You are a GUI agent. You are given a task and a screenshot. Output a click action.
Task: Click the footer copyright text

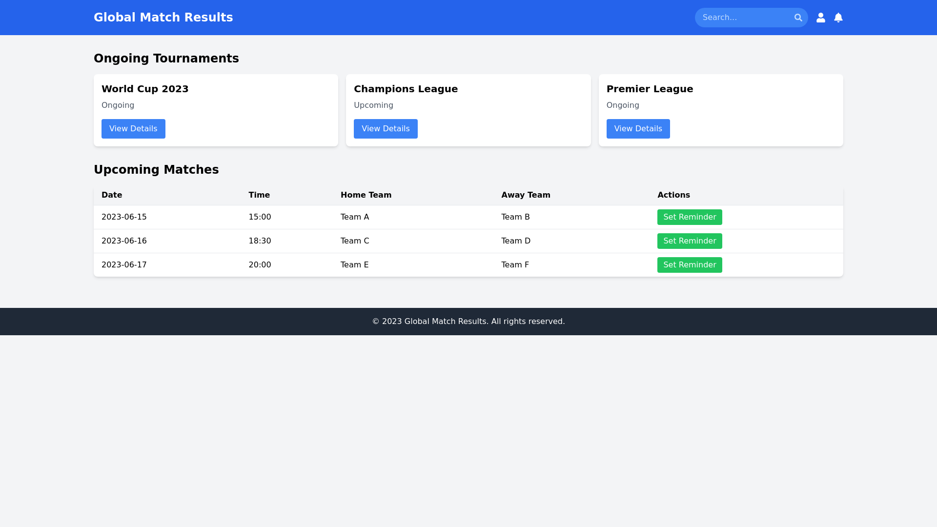point(468,322)
